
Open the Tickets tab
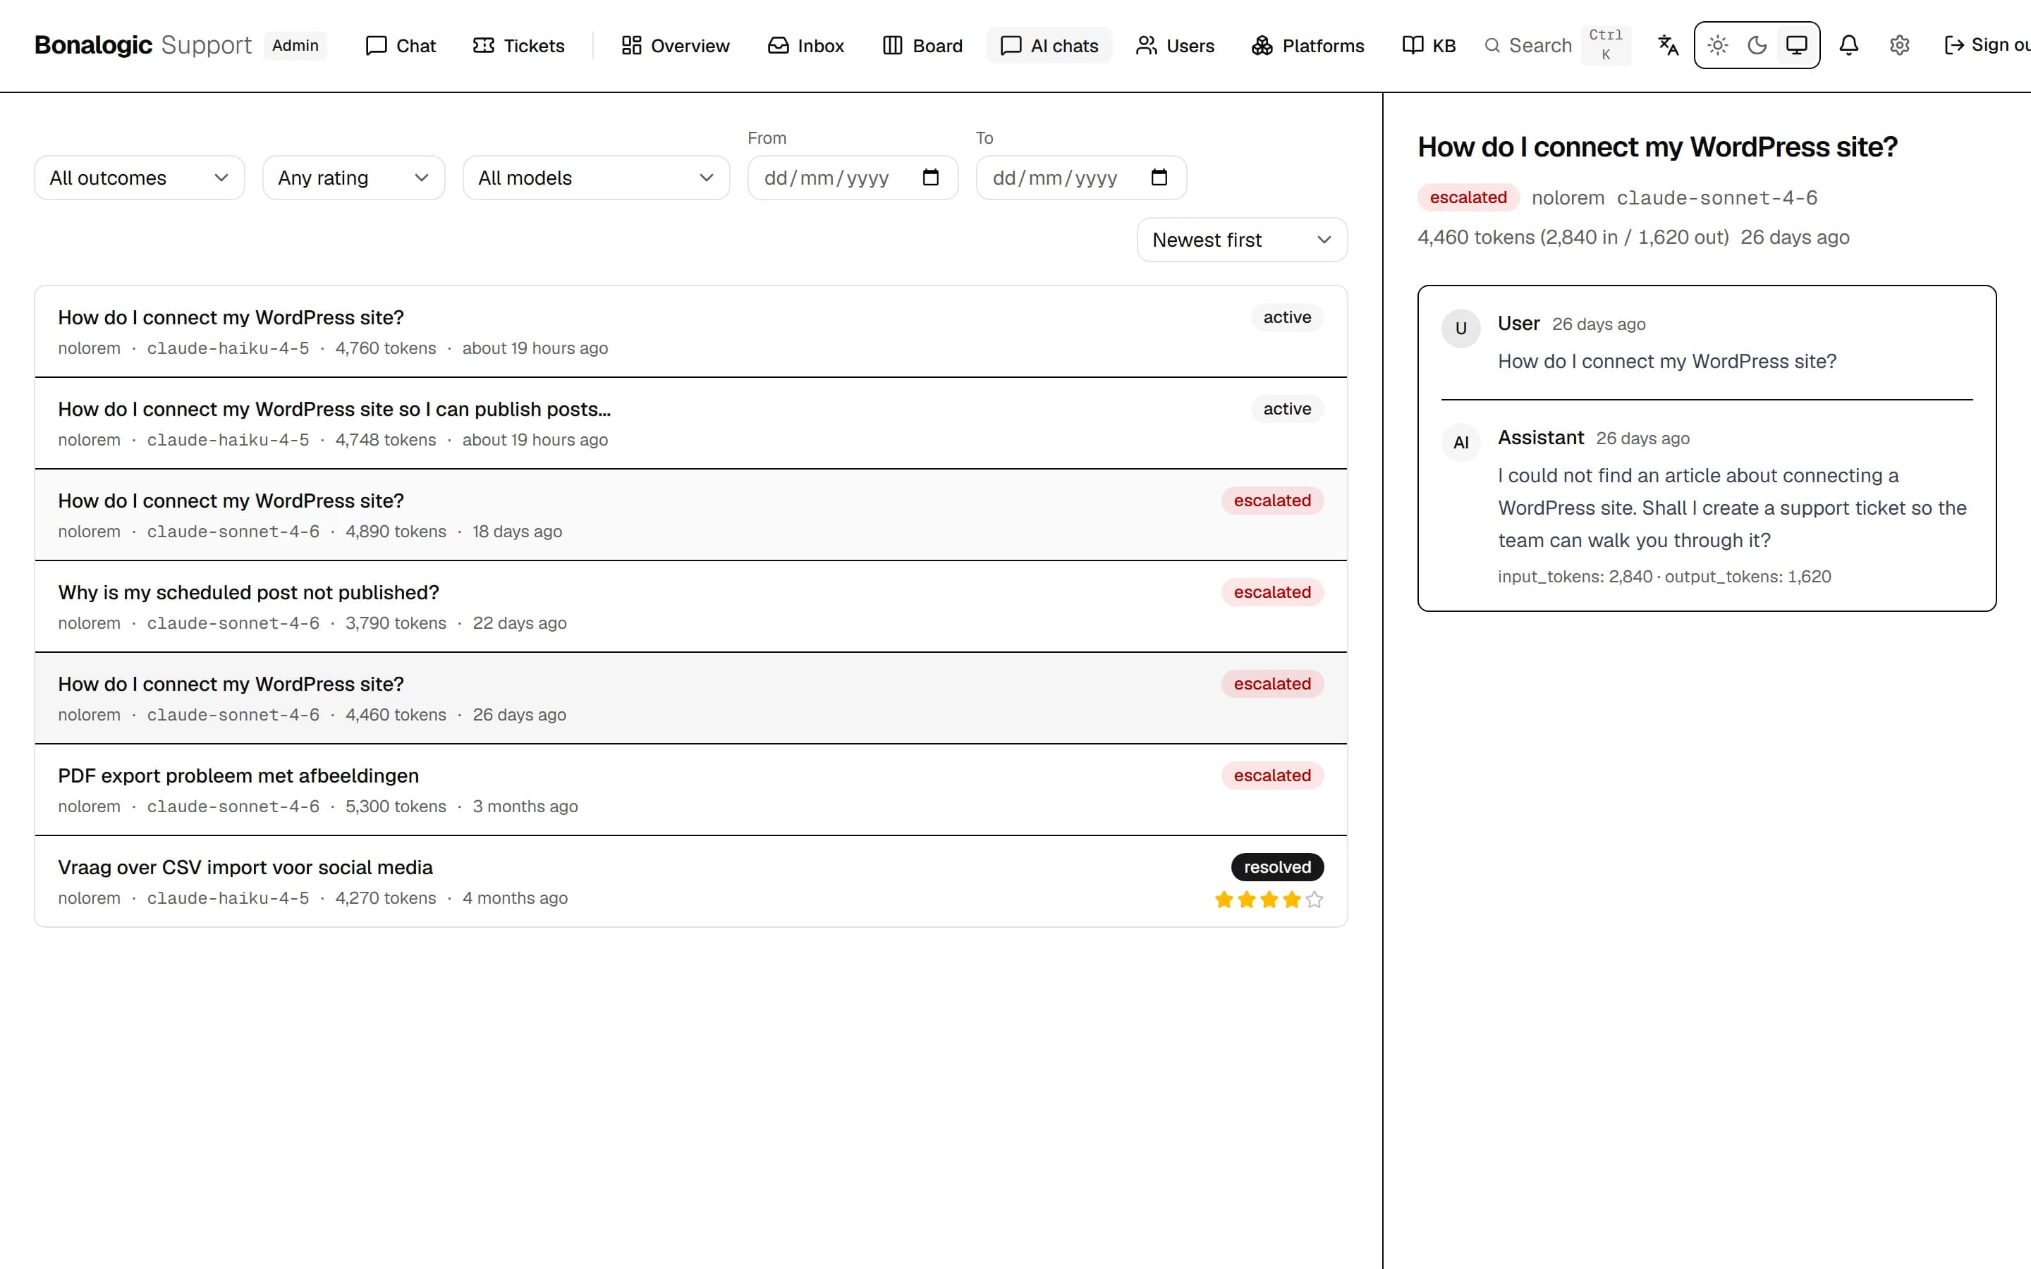point(518,45)
